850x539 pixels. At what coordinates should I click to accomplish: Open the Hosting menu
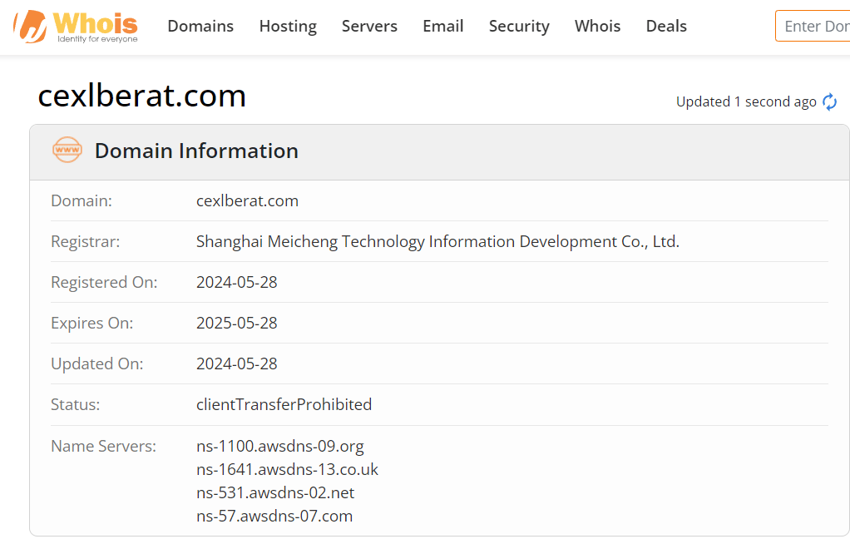(288, 26)
